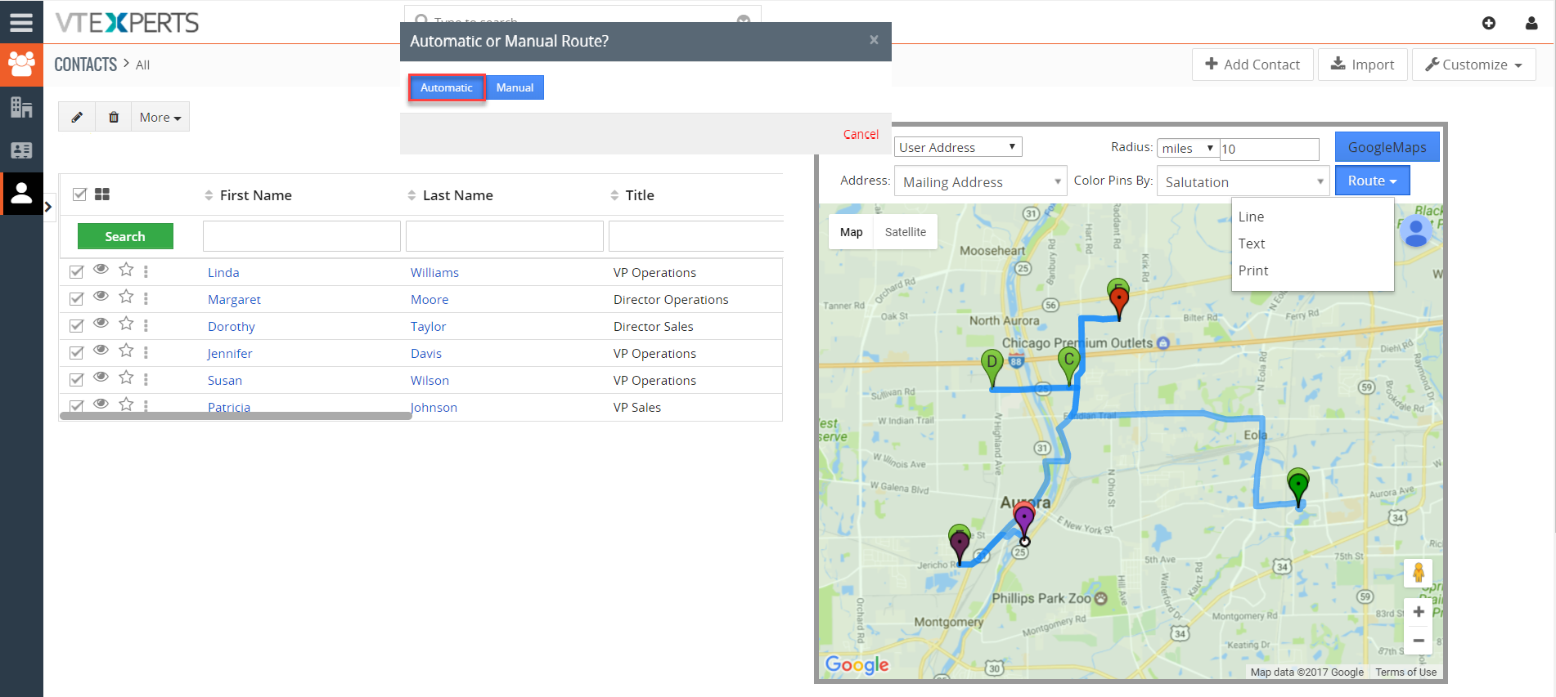This screenshot has width=1556, height=697.
Task: Click the trash delete icon
Action: tap(114, 117)
